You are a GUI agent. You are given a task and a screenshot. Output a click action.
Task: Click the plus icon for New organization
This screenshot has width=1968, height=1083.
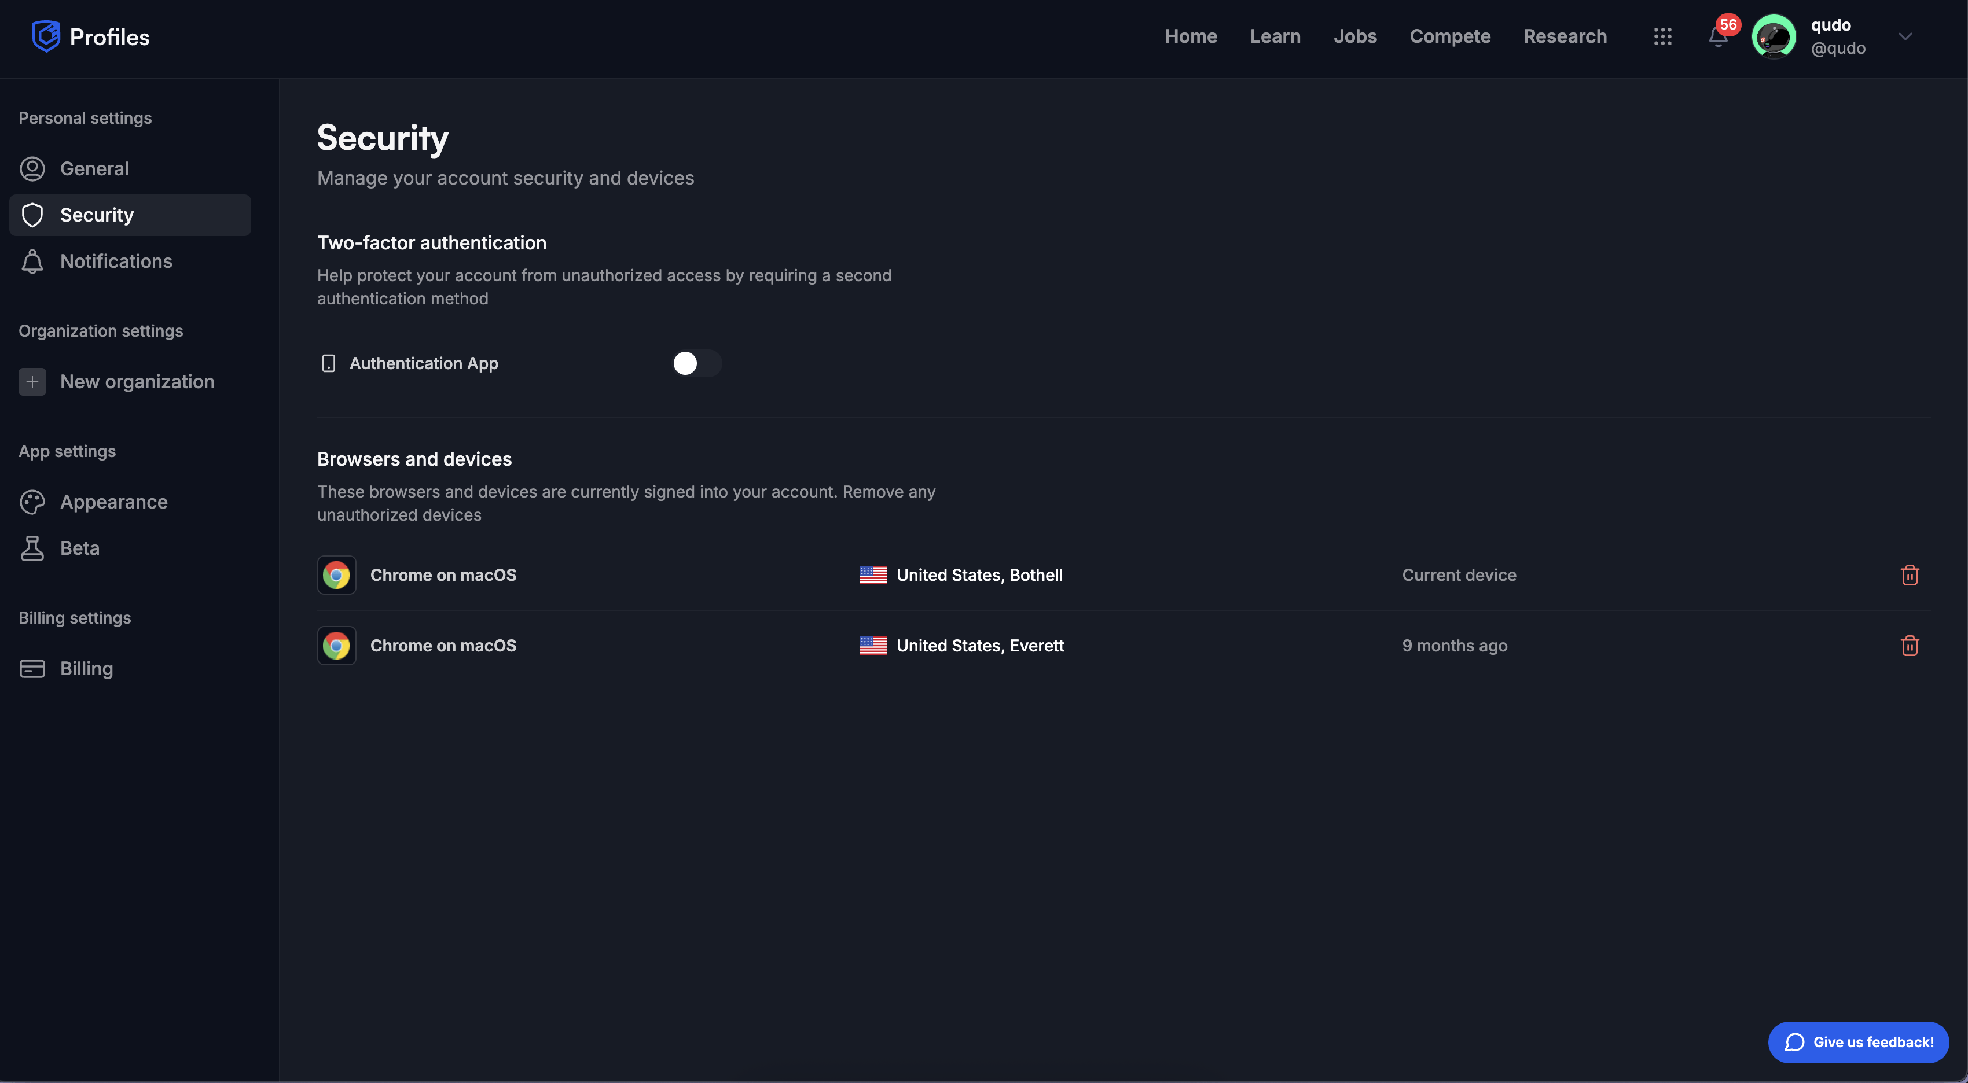tap(32, 382)
